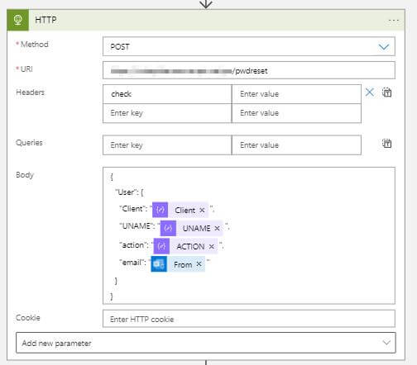Open the HTTP action ellipsis menu
This screenshot has height=365, width=417.
pos(394,20)
